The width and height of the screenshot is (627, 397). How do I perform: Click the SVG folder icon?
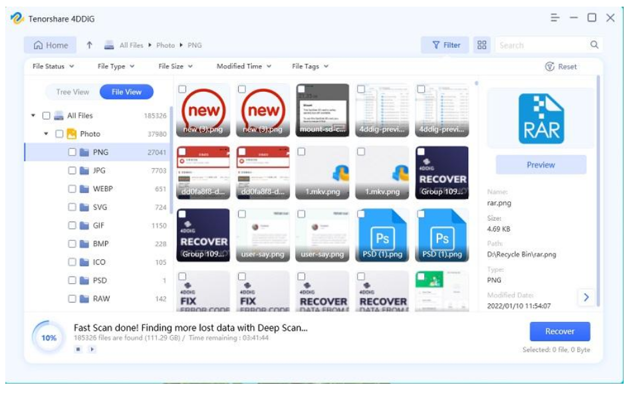click(x=84, y=207)
